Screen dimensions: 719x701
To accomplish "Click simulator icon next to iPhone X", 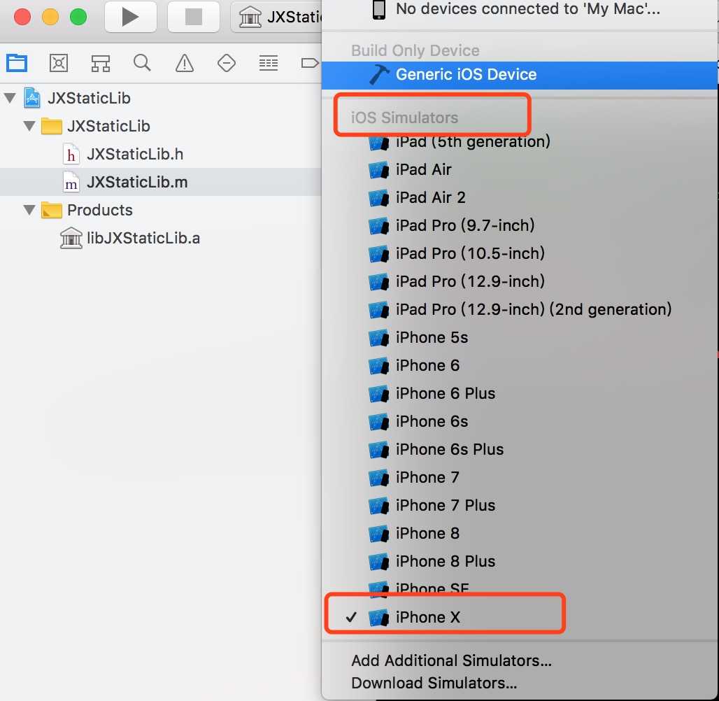I will [x=379, y=618].
